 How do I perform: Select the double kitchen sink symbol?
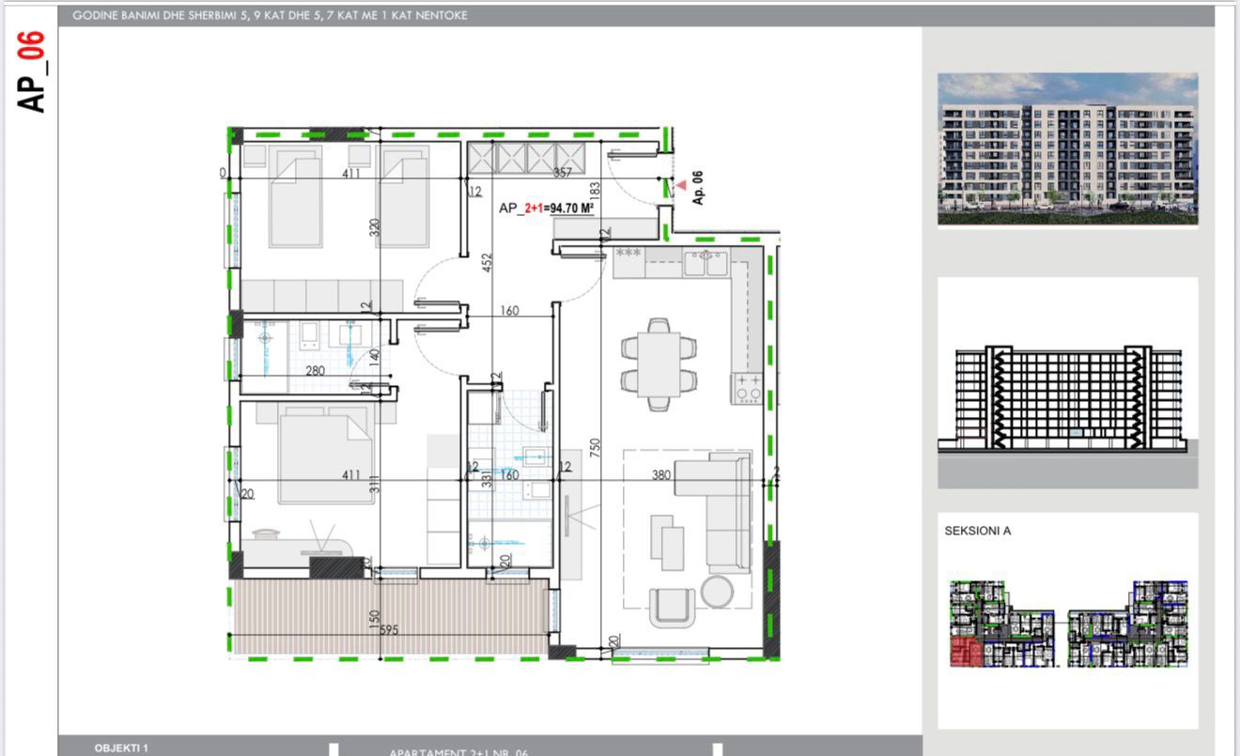(x=707, y=262)
